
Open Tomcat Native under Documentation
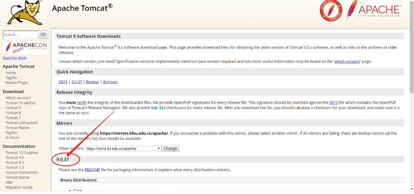click(18, 177)
